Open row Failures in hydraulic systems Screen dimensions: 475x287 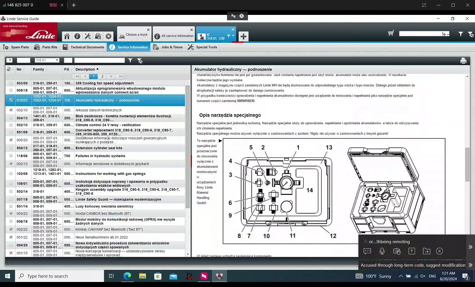pos(100,156)
